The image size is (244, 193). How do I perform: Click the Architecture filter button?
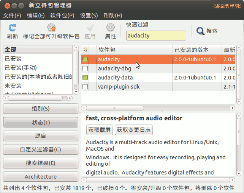pos(41,177)
